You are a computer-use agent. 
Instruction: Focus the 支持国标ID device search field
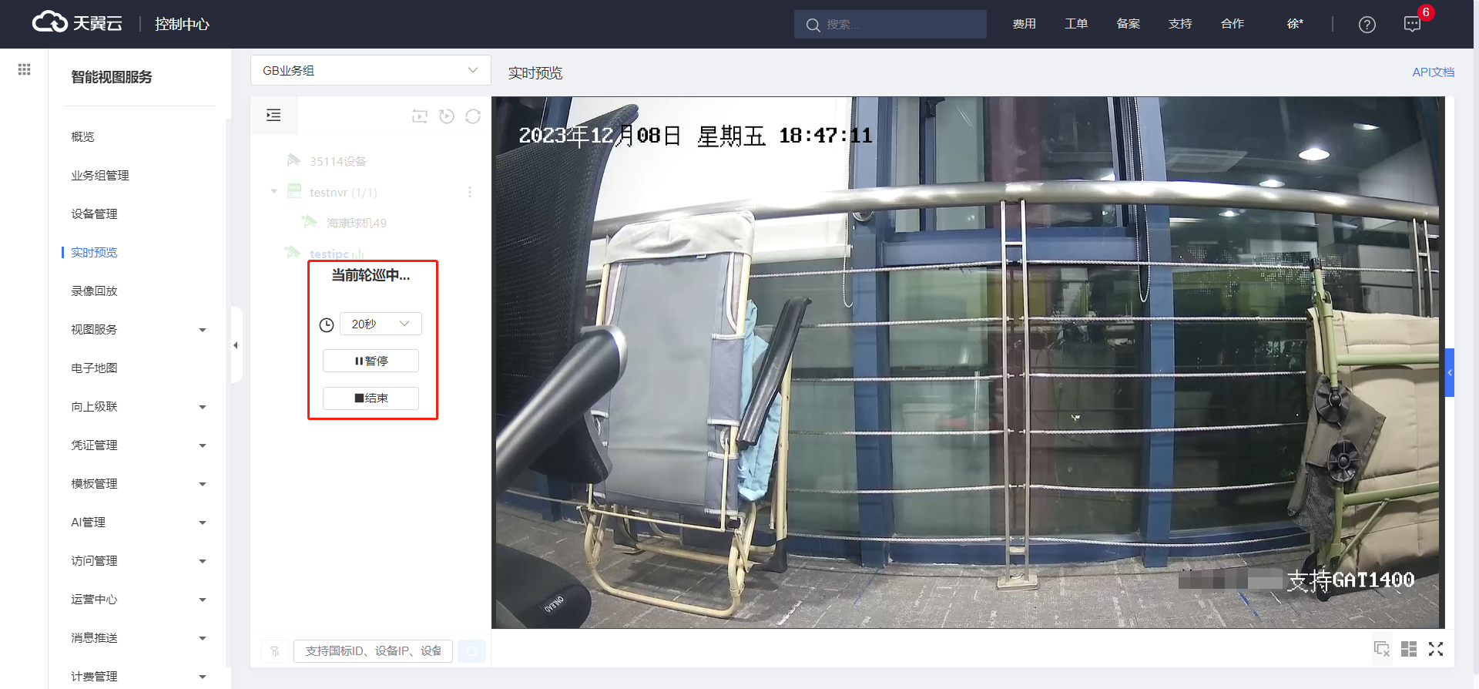click(373, 651)
